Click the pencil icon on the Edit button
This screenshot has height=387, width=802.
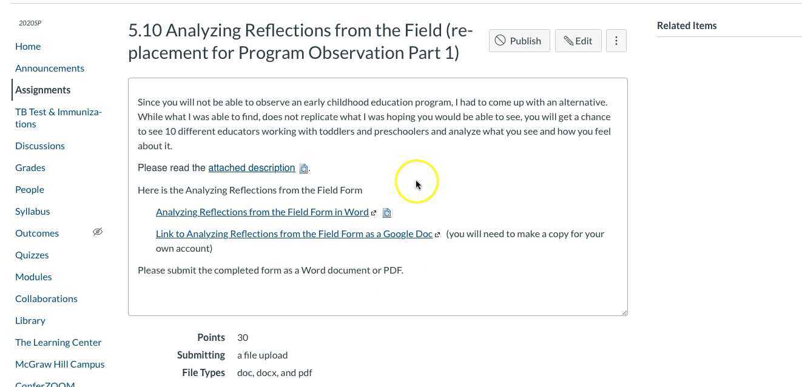569,41
